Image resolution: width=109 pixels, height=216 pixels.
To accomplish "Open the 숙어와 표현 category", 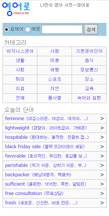I will pyautogui.click(x=89, y=98).
